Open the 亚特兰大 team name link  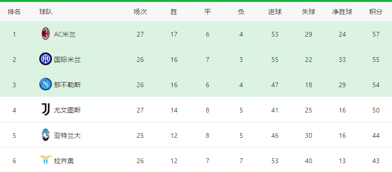tap(67, 135)
